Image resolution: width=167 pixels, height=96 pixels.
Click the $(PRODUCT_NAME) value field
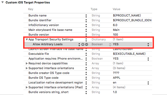(127, 15)
